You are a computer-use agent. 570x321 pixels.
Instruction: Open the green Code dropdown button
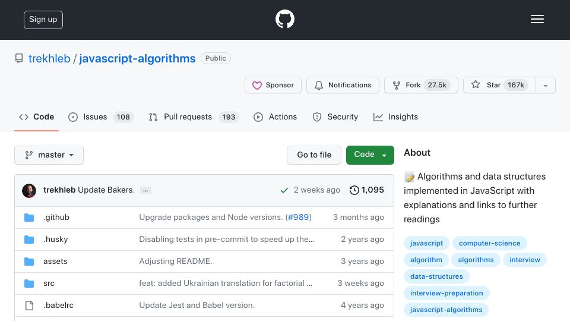tap(370, 155)
